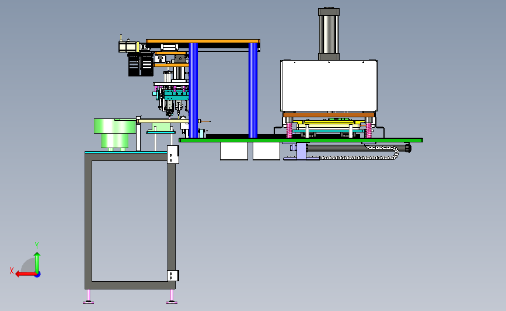
Task: Select the tall gray pneumatic cylinder on top
Action: click(x=329, y=34)
